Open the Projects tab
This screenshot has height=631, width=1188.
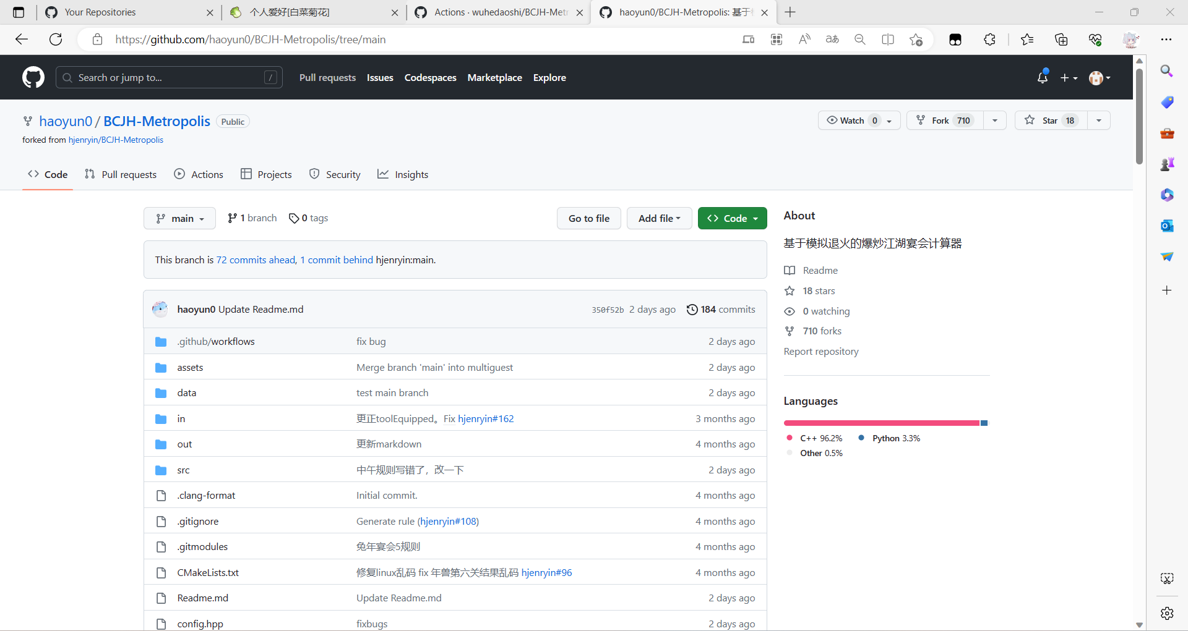click(266, 174)
